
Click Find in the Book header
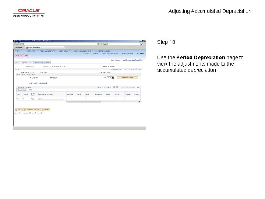pos(112,70)
